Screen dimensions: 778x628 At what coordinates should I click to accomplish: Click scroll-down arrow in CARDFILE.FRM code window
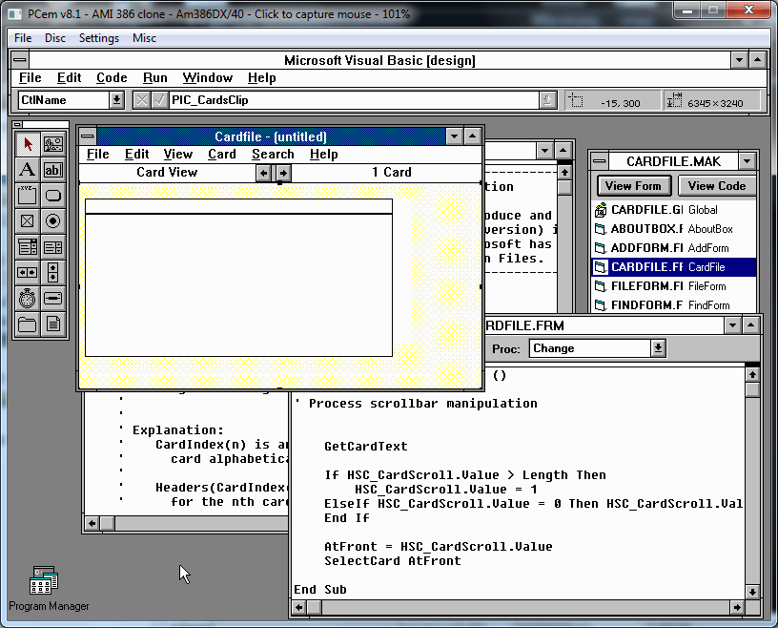(x=752, y=592)
